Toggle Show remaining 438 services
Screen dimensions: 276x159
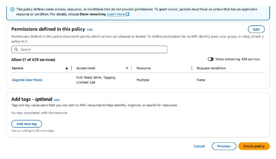click(x=211, y=59)
